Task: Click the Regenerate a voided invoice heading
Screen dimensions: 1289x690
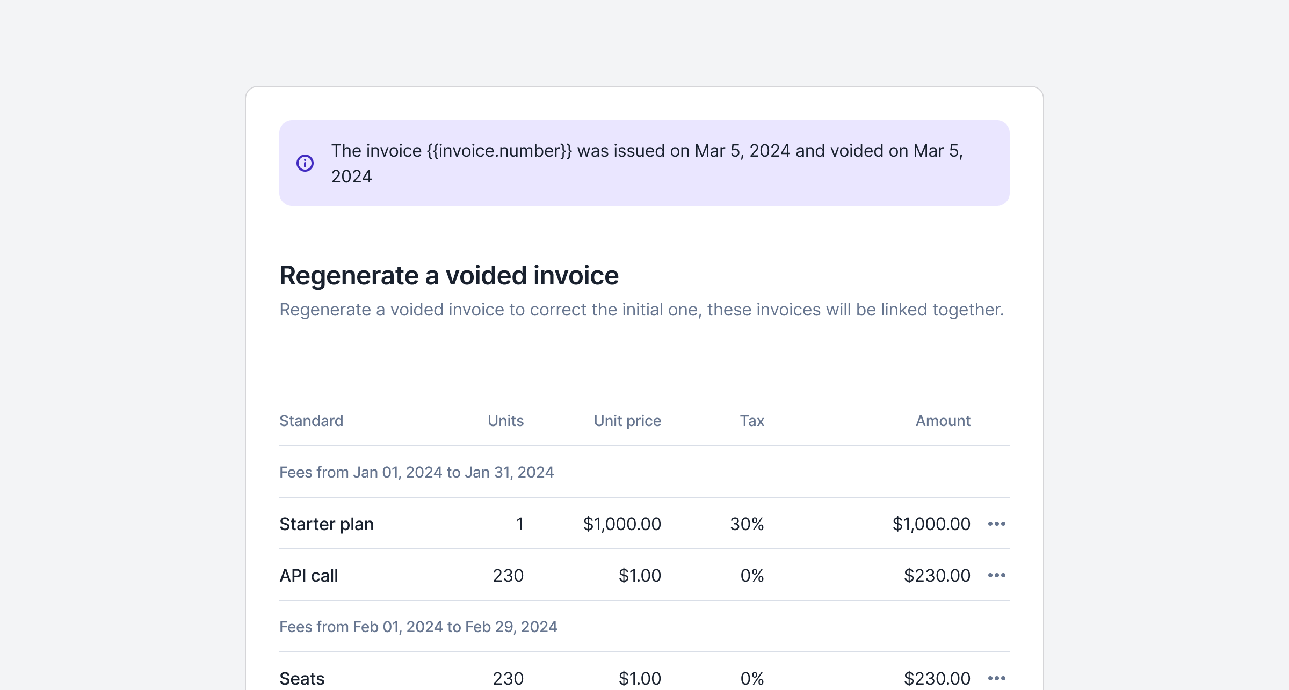Action: pyautogui.click(x=449, y=276)
